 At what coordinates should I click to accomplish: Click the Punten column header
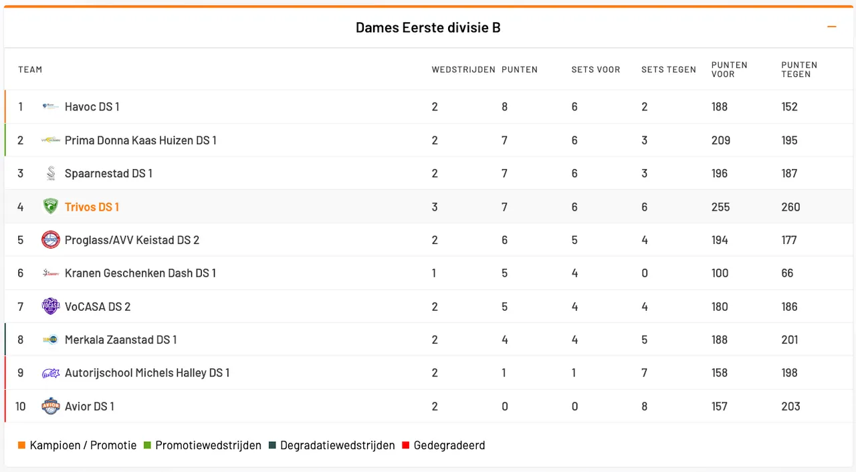pyautogui.click(x=520, y=70)
